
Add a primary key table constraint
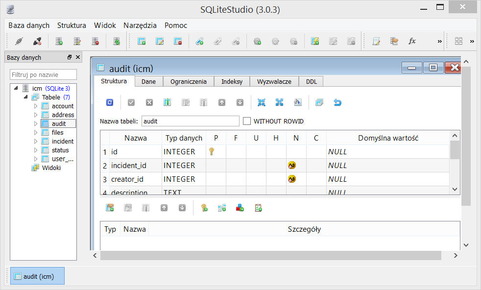[x=204, y=208]
